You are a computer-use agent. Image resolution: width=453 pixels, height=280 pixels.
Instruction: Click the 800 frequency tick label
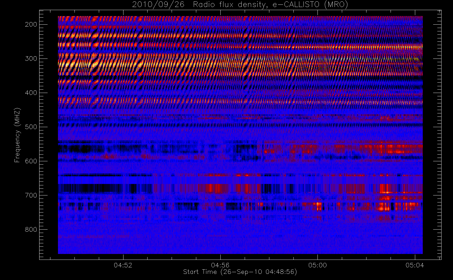pyautogui.click(x=31, y=229)
